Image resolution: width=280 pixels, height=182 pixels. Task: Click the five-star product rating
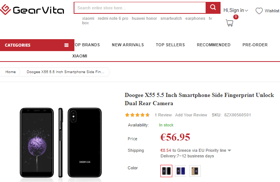(137, 115)
